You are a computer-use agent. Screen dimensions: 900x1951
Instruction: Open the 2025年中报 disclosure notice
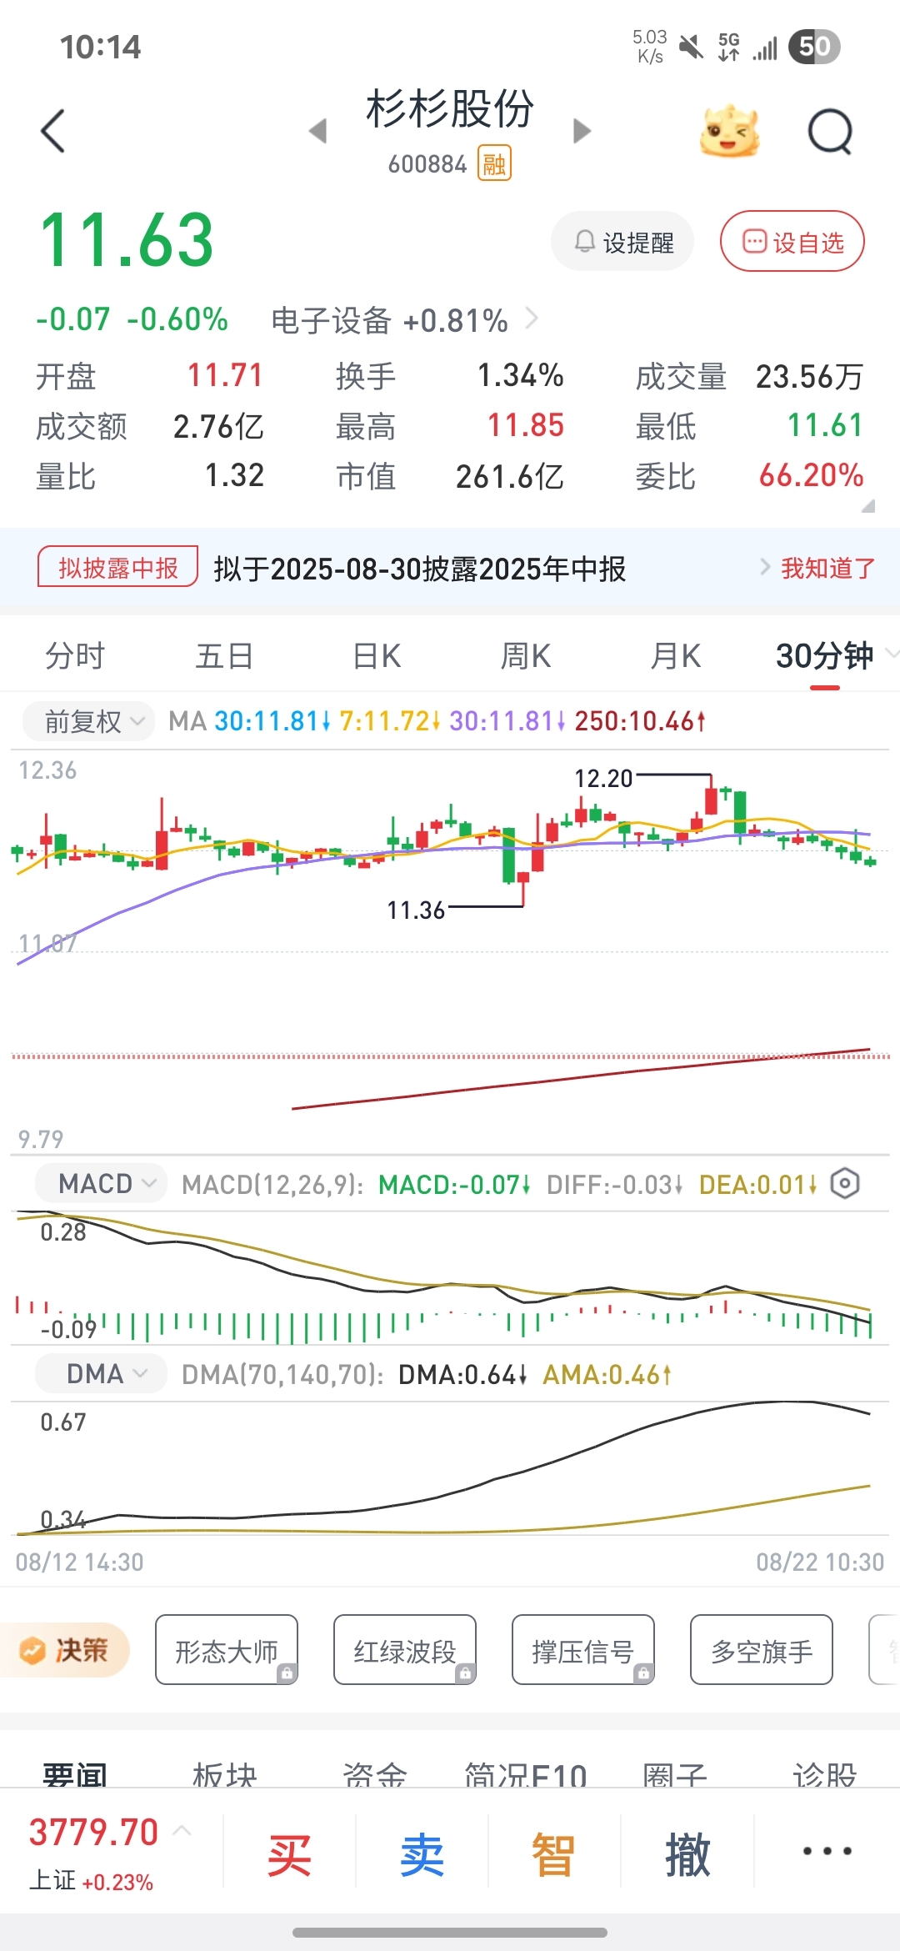(419, 569)
